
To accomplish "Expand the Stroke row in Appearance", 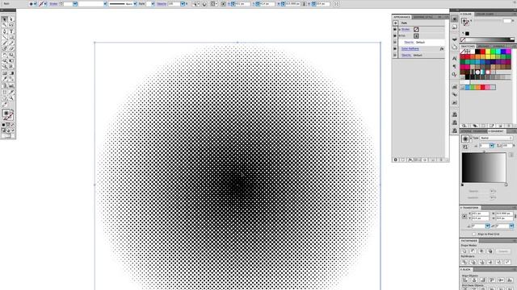I will coord(399,30).
